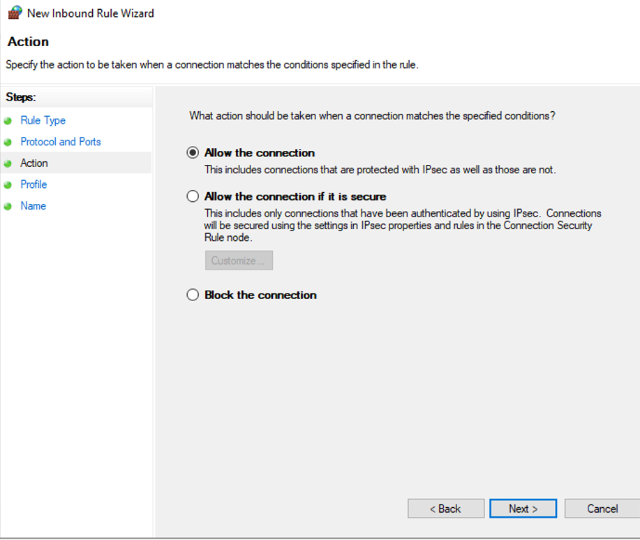Open the Protocol and Ports step

tap(61, 142)
